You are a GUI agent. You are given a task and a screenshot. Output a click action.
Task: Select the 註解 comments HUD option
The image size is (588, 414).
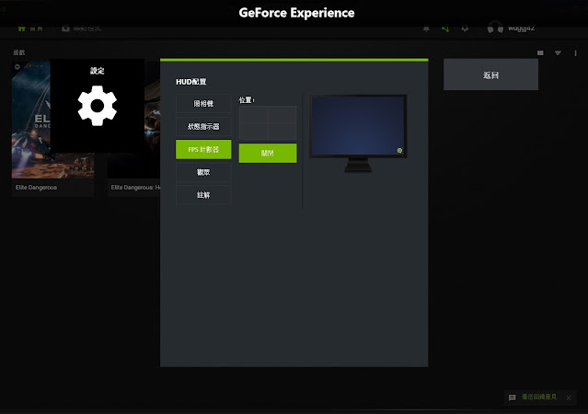[x=203, y=195]
